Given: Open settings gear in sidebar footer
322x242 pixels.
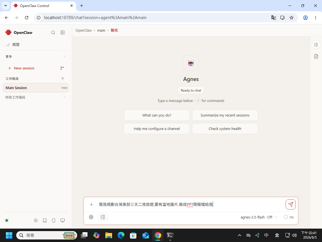Looking at the screenshot, I should [36, 220].
